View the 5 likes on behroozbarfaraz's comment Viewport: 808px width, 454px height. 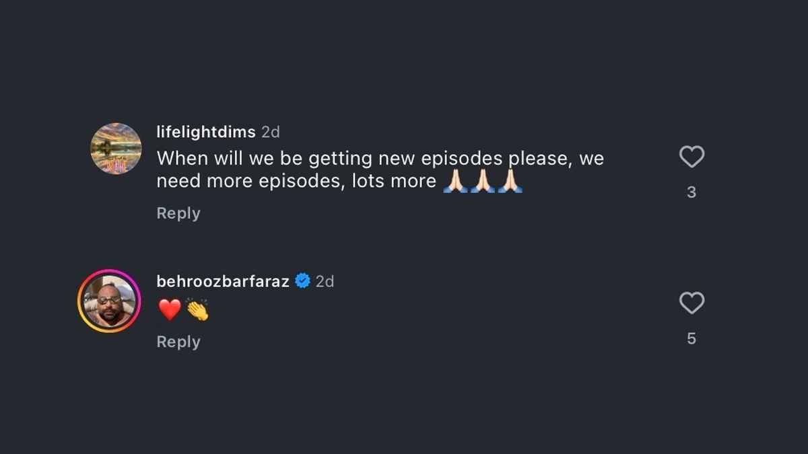[x=692, y=339]
